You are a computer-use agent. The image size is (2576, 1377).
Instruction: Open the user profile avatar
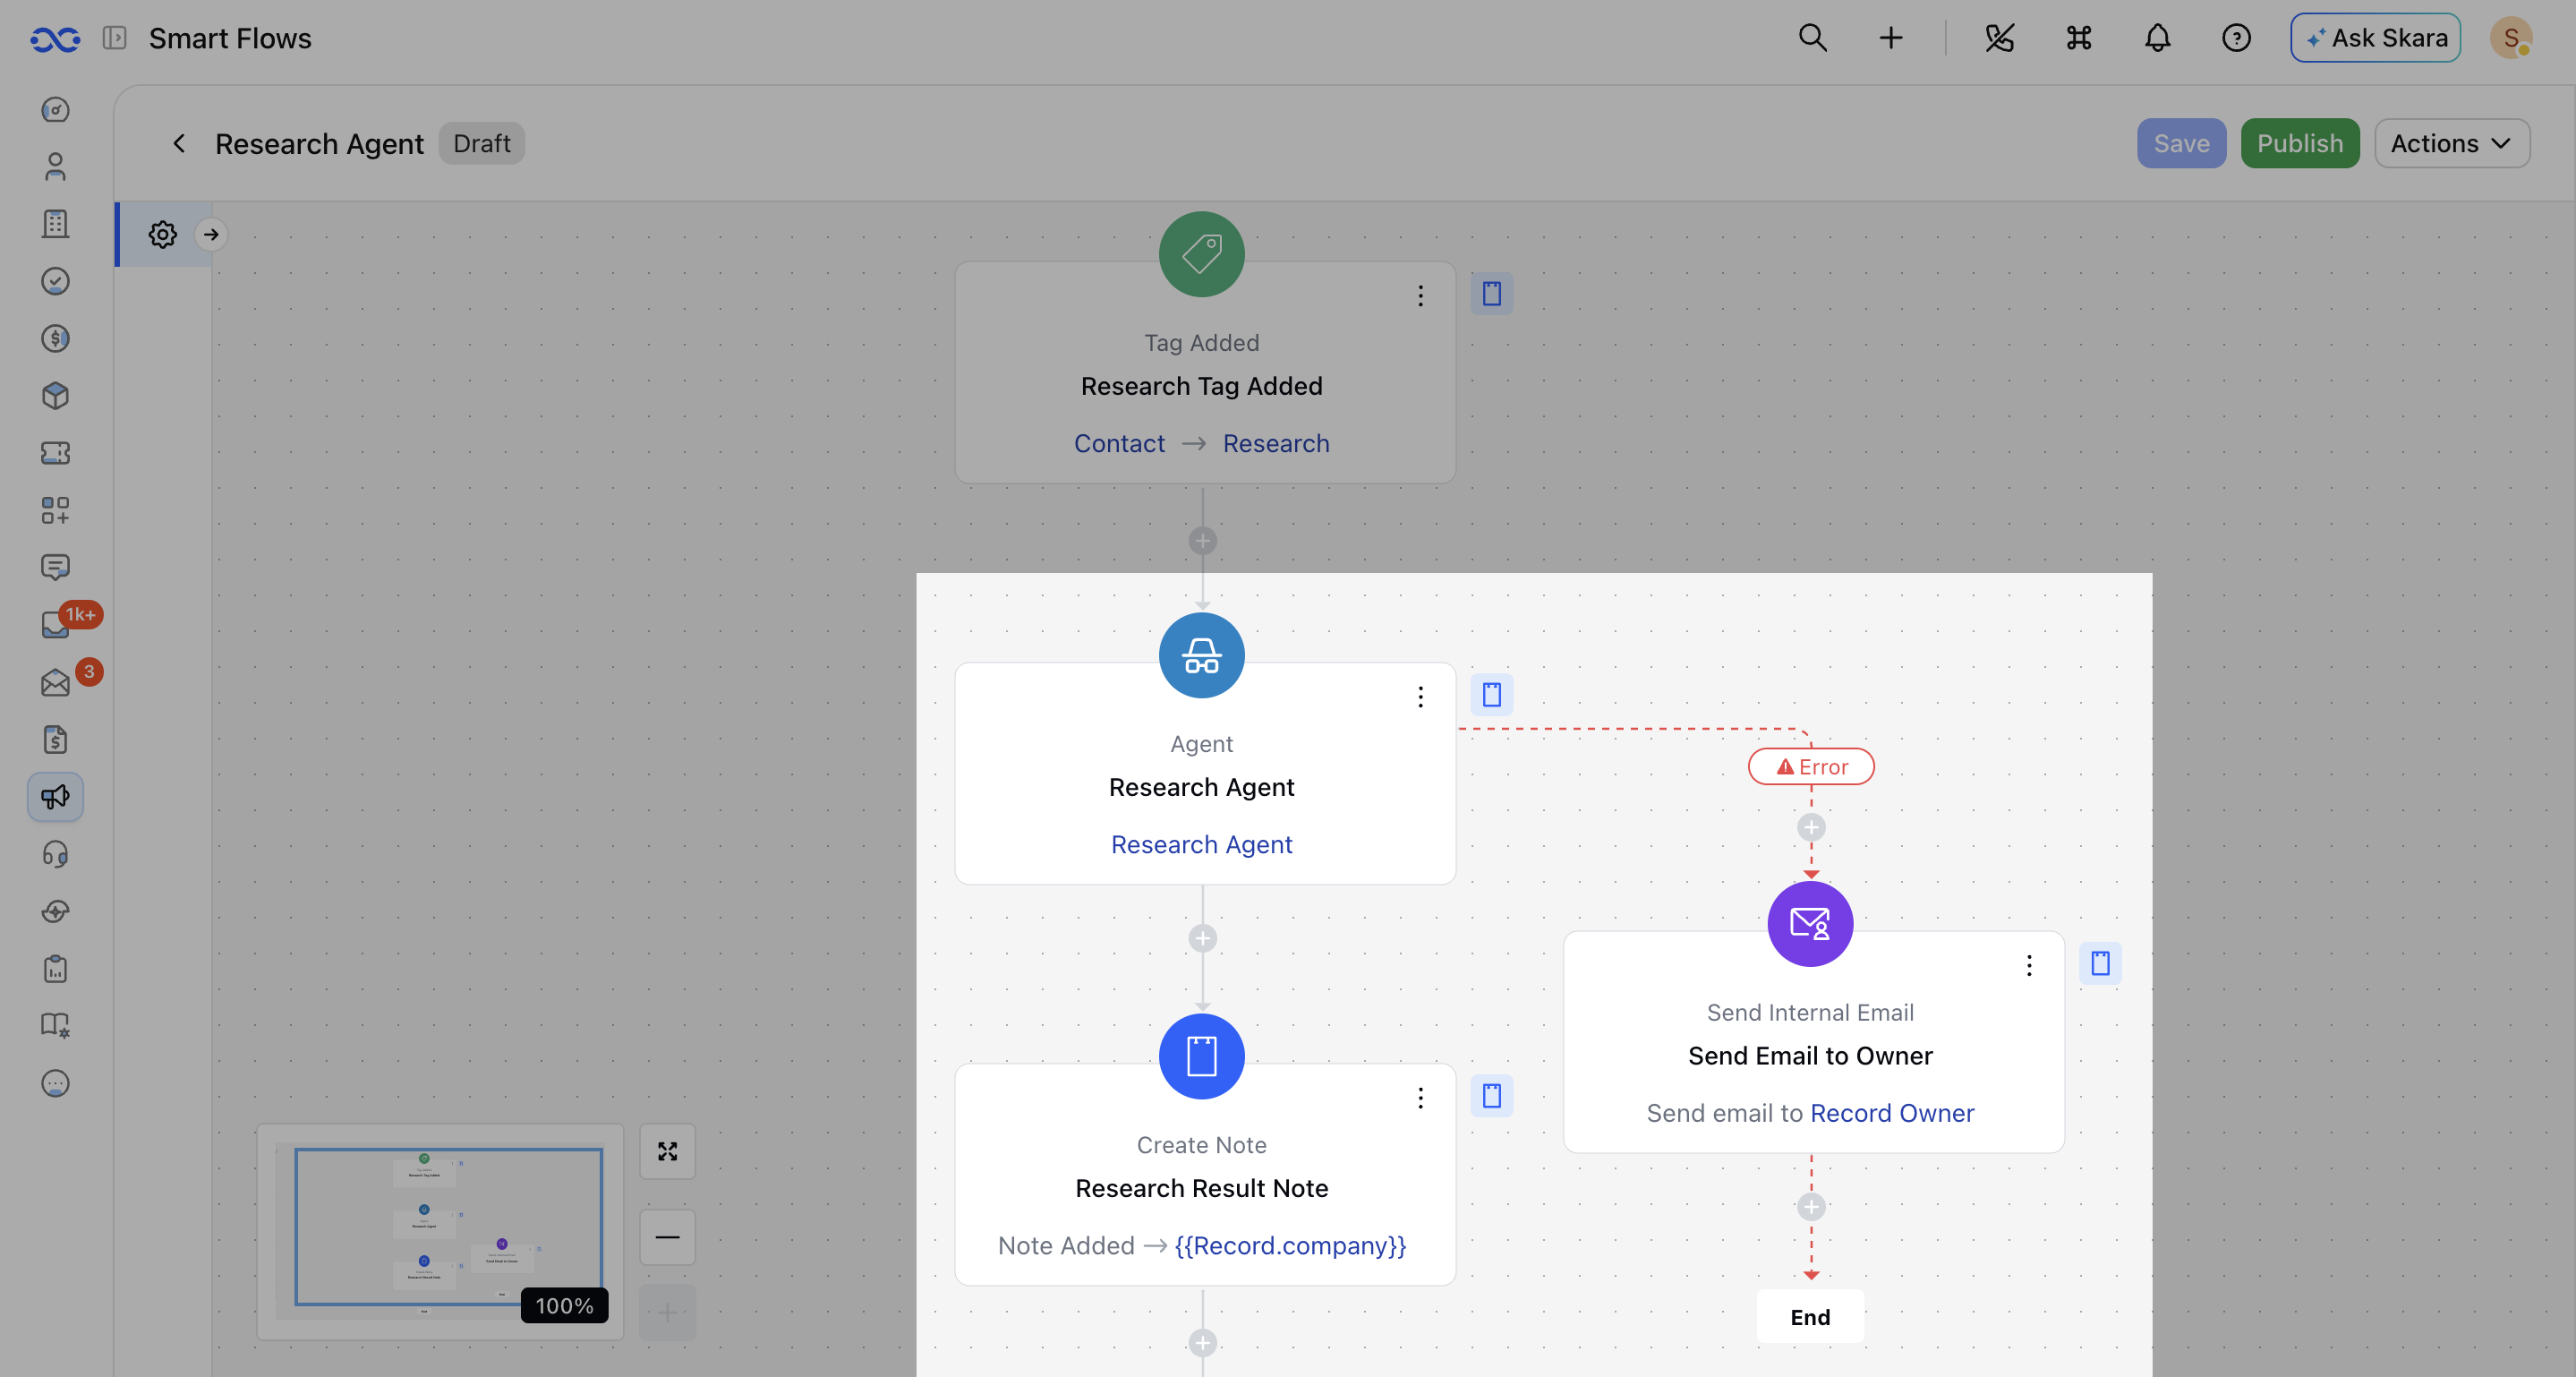[2510, 38]
